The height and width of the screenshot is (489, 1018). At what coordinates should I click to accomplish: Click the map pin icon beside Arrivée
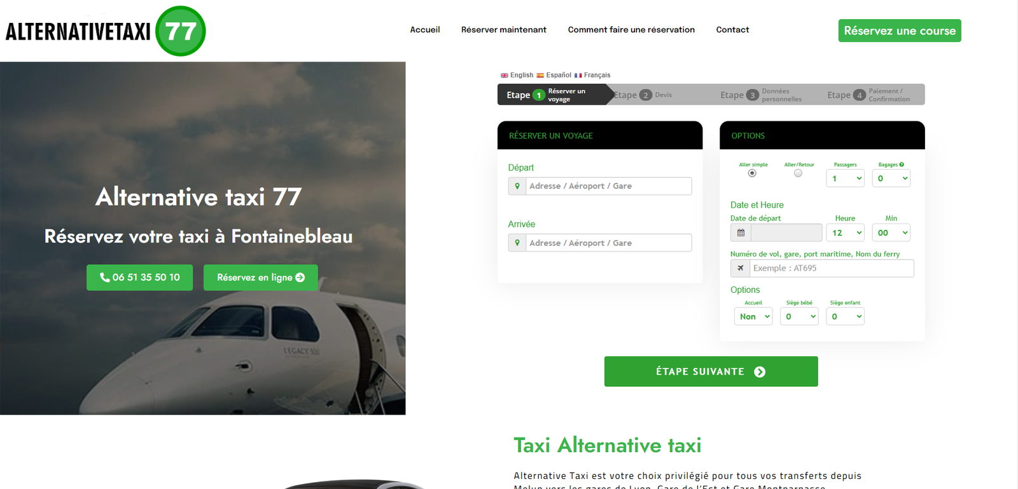coord(517,243)
